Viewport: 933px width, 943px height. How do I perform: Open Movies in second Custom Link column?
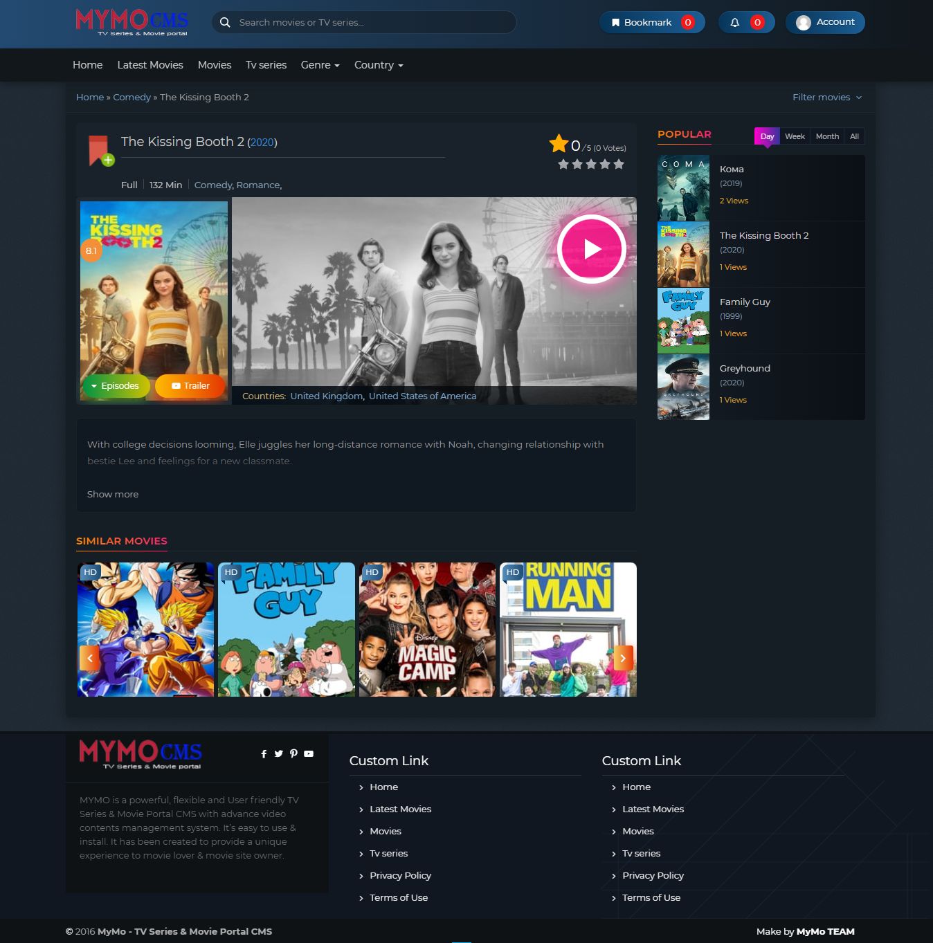[x=637, y=831]
